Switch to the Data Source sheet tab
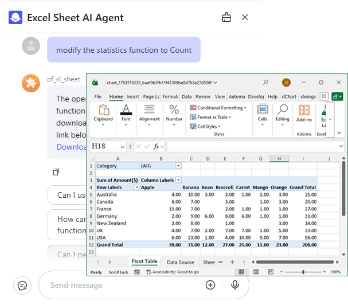Image resolution: width=348 pixels, height=305 pixels. [x=181, y=263]
